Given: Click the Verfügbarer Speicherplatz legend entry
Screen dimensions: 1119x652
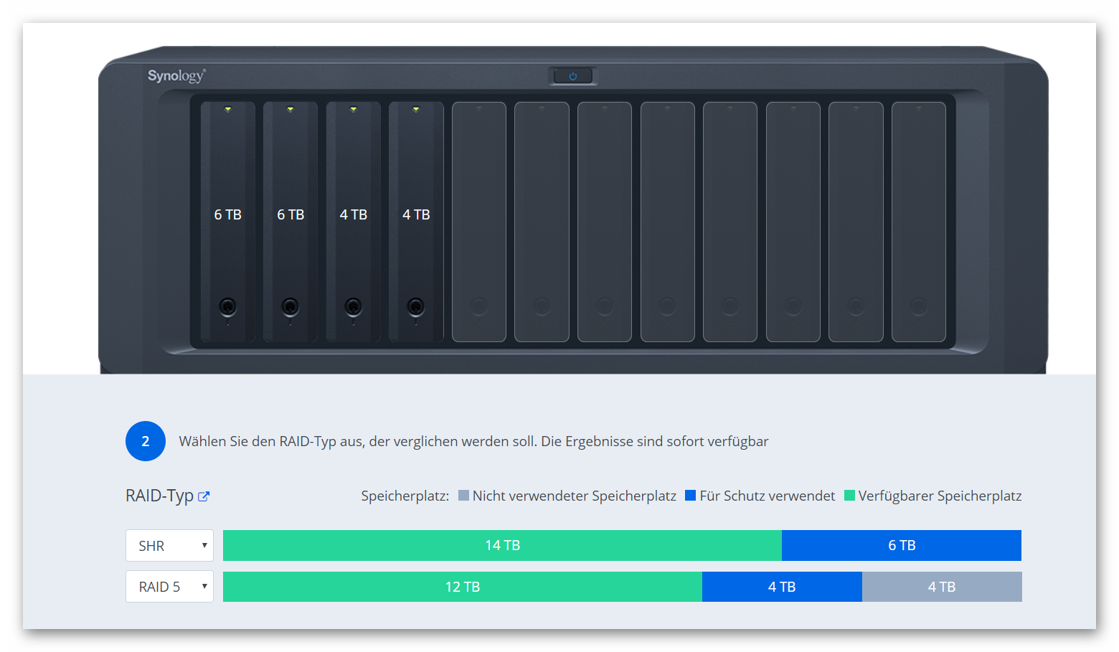Looking at the screenshot, I should (x=932, y=495).
